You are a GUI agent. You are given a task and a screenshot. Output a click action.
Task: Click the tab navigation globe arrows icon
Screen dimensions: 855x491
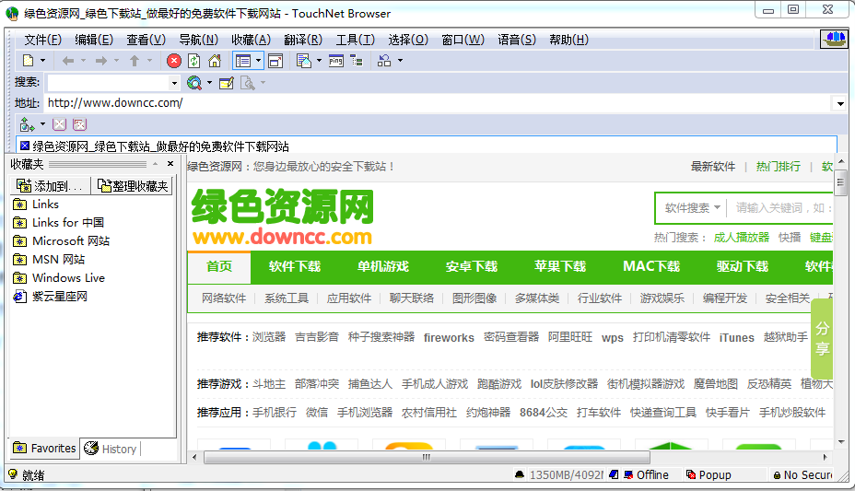pyautogui.click(x=27, y=124)
